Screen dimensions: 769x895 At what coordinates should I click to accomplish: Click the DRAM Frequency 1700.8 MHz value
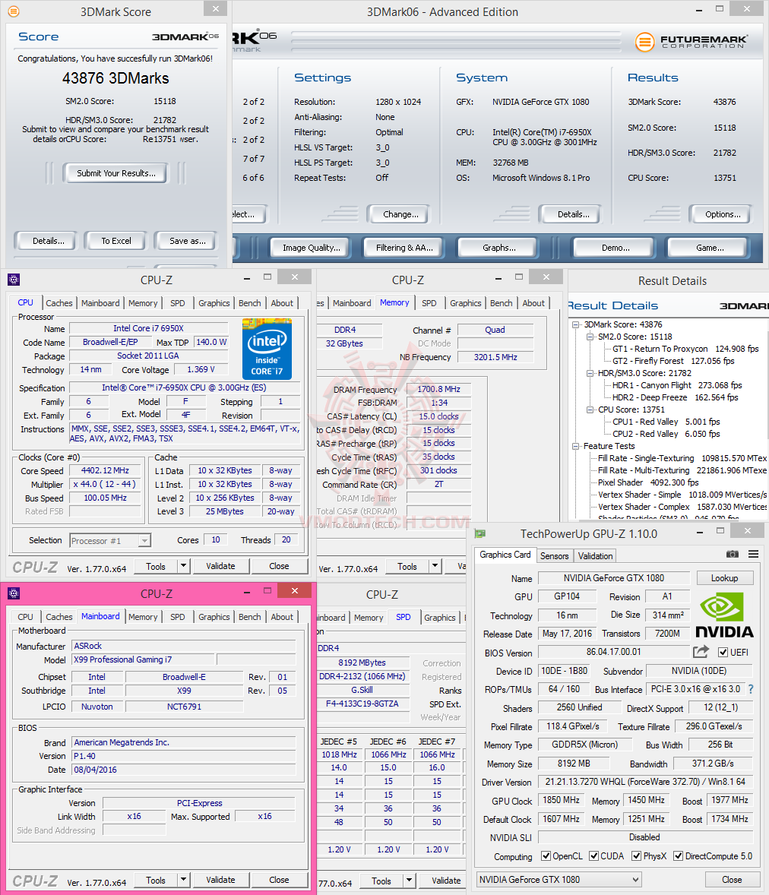pyautogui.click(x=438, y=389)
